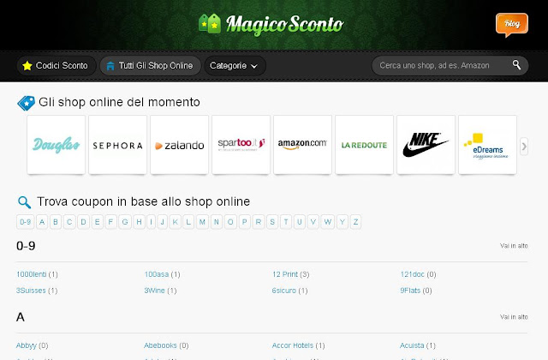This screenshot has width=548, height=360.
Task: Open the 3Wine shop link
Action: tap(154, 291)
